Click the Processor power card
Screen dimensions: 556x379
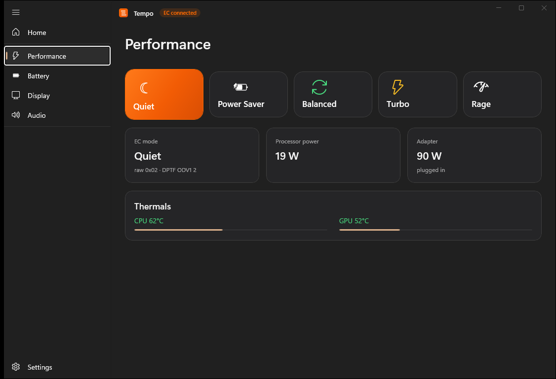(x=333, y=155)
